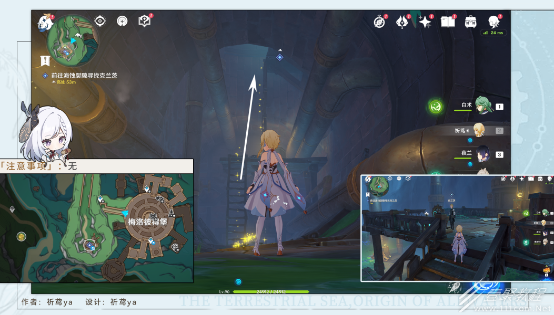Open the character portrait icon top right

493,22
